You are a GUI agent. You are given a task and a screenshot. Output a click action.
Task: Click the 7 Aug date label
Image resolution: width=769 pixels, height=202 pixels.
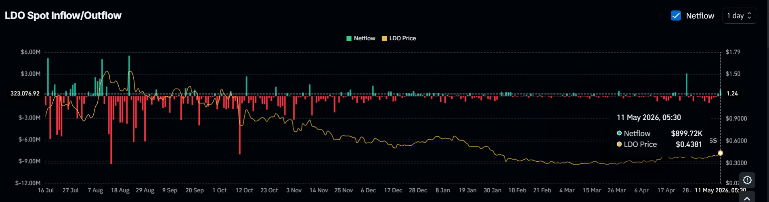click(95, 190)
